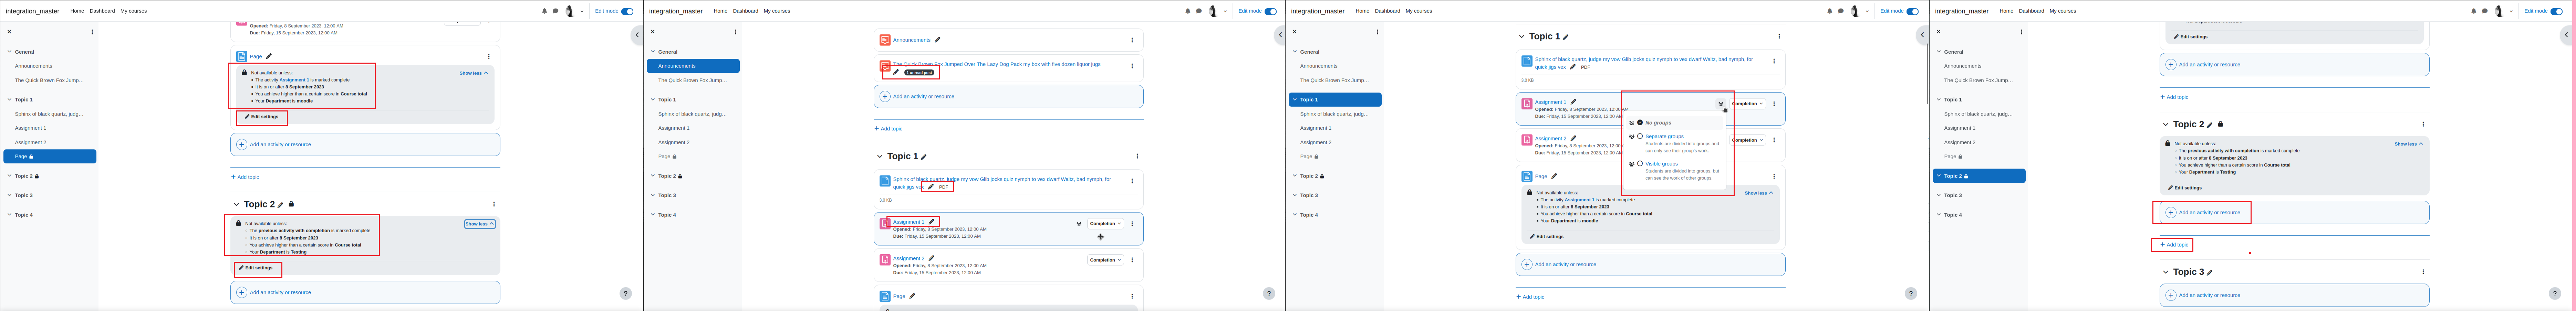Click Page Edit settings button in first screenshot
Image resolution: width=2576 pixels, height=311 pixels.
pyautogui.click(x=262, y=117)
